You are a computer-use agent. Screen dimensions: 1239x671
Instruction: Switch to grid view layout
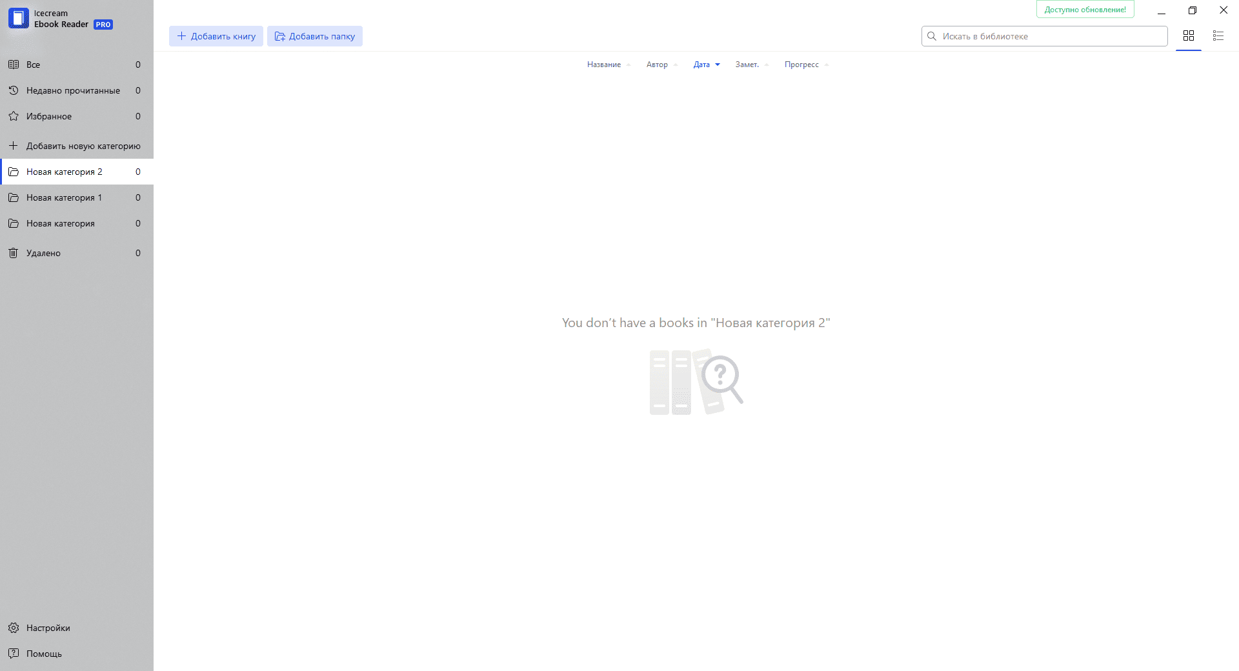coord(1188,36)
